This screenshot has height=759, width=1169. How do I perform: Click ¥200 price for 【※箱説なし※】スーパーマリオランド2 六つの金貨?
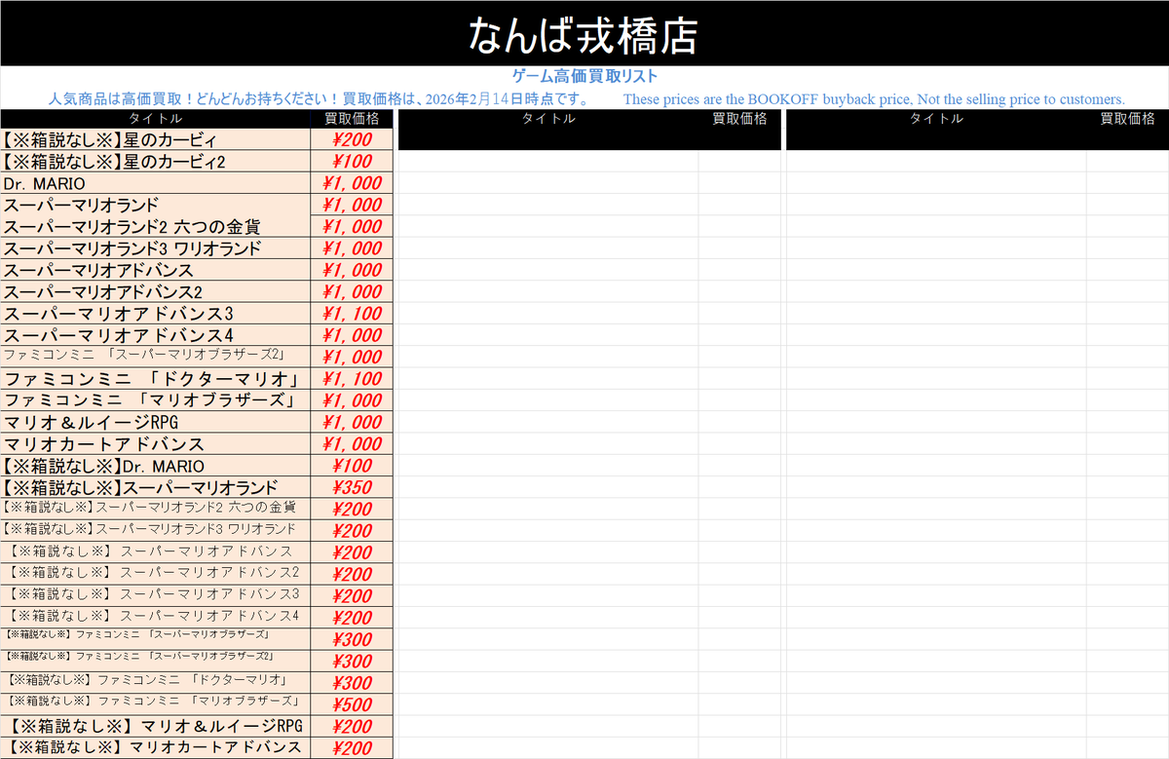point(352,509)
